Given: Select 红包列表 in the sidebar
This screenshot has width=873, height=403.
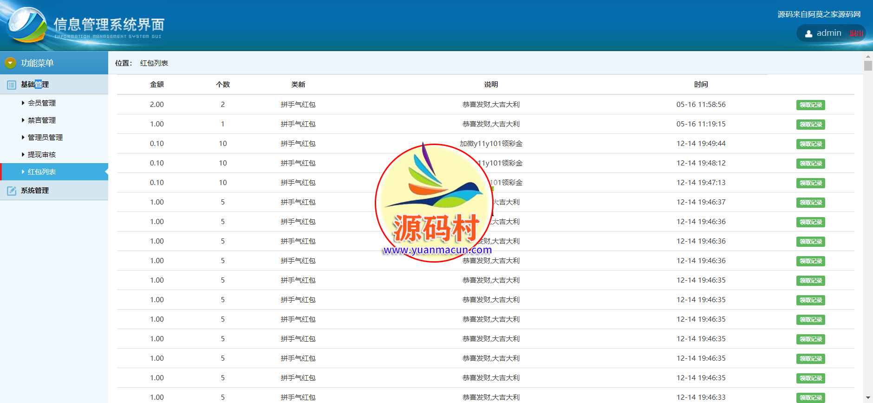Looking at the screenshot, I should click(42, 172).
